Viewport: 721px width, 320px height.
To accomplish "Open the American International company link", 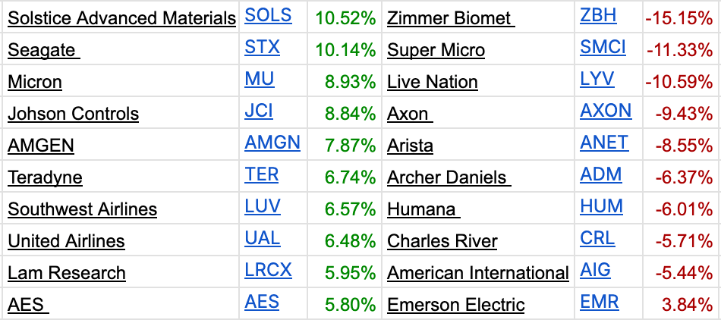I will (x=477, y=273).
